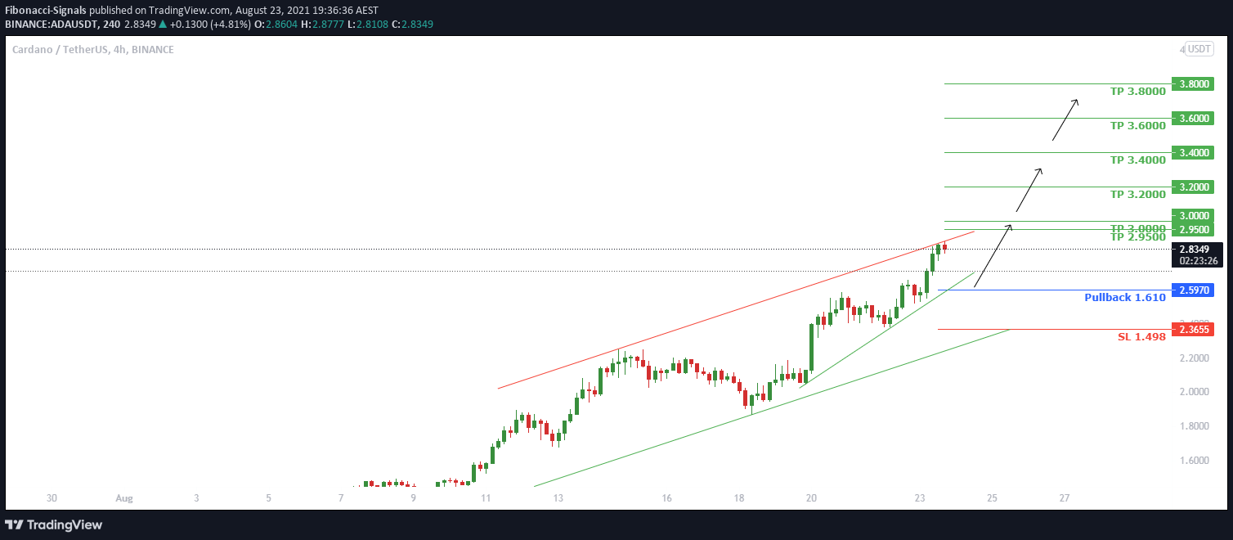Select the 3.2000 price axis label
The width and height of the screenshot is (1233, 540).
pyautogui.click(x=1192, y=187)
